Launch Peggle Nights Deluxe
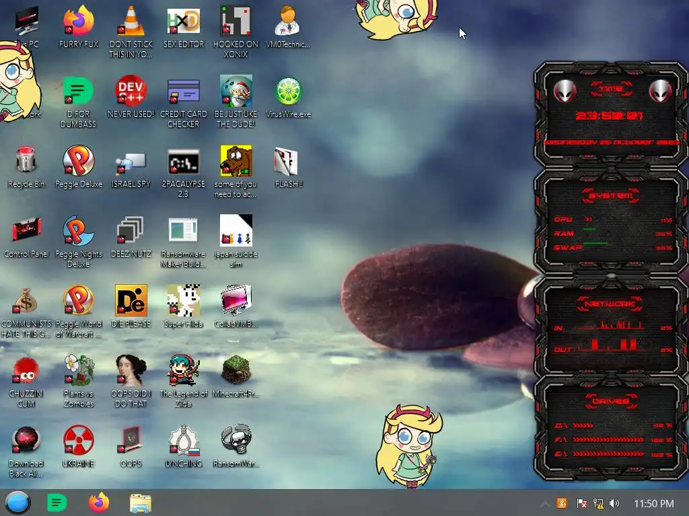 tap(78, 231)
